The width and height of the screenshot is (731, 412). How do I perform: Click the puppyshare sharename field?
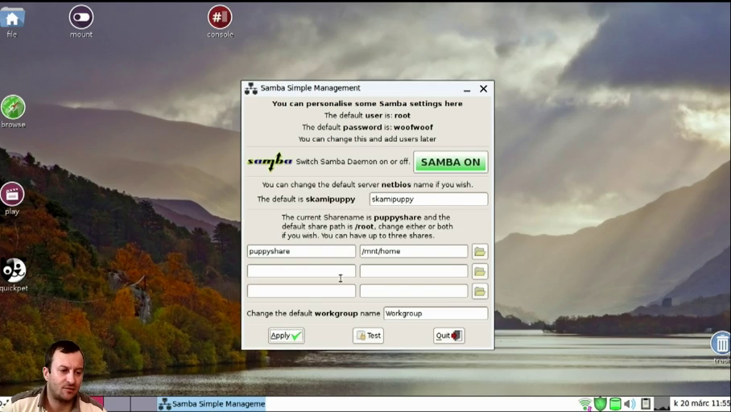pos(301,251)
